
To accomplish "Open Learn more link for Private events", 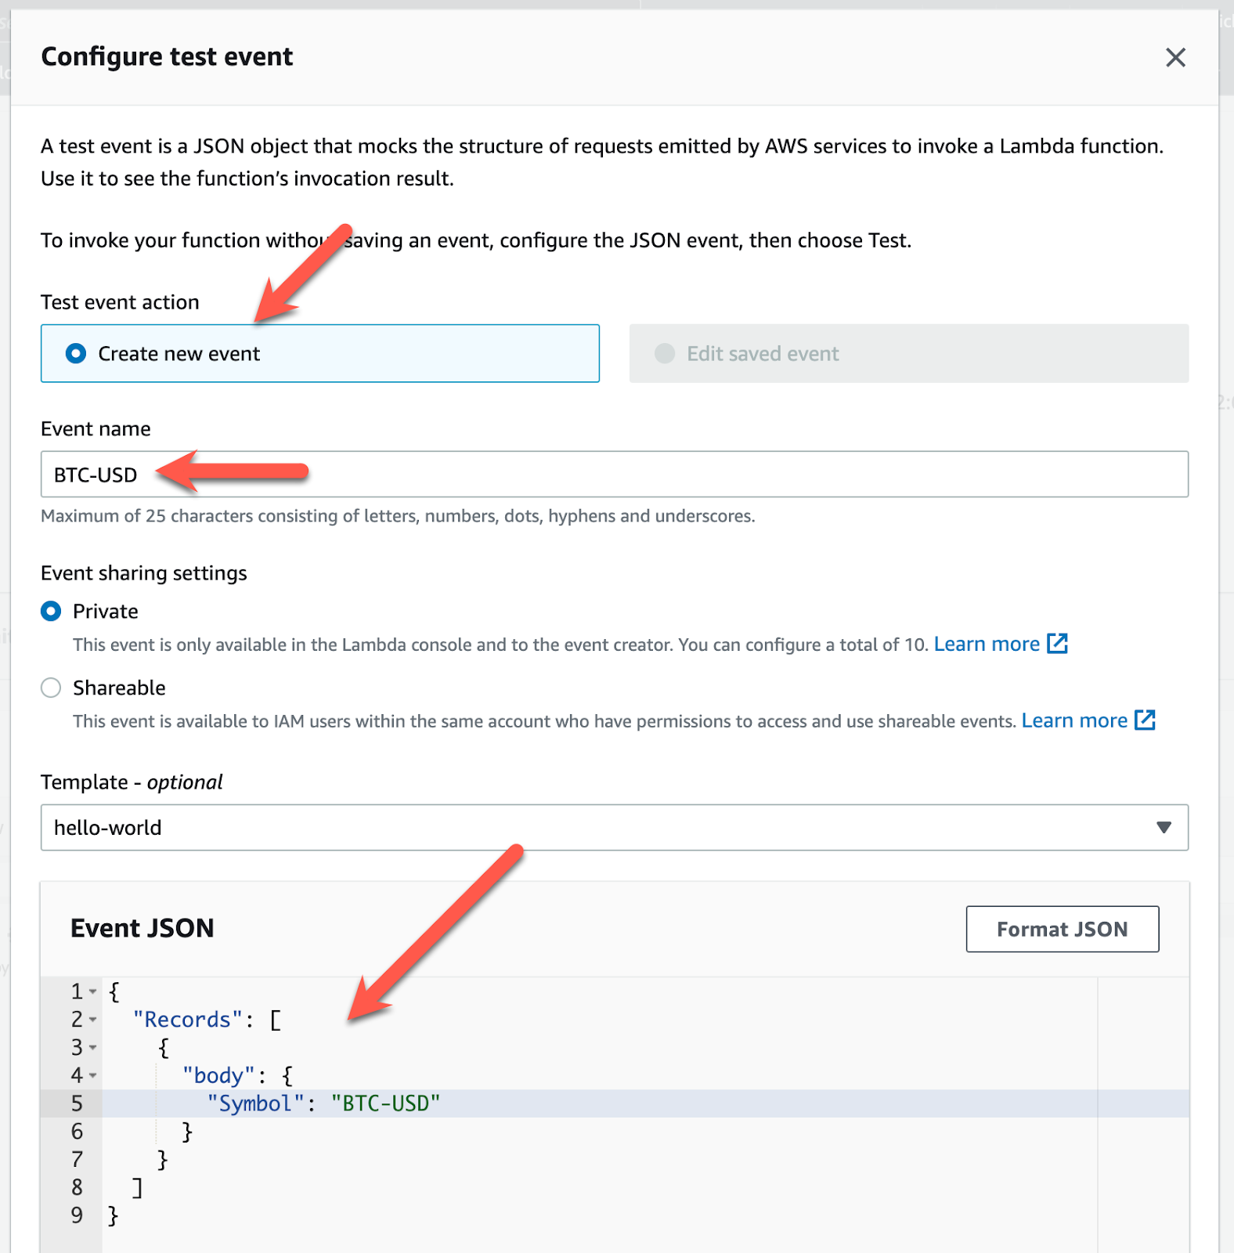I will click(986, 645).
